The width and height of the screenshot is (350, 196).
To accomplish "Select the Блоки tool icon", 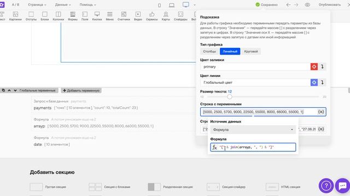I will click(x=45, y=16).
